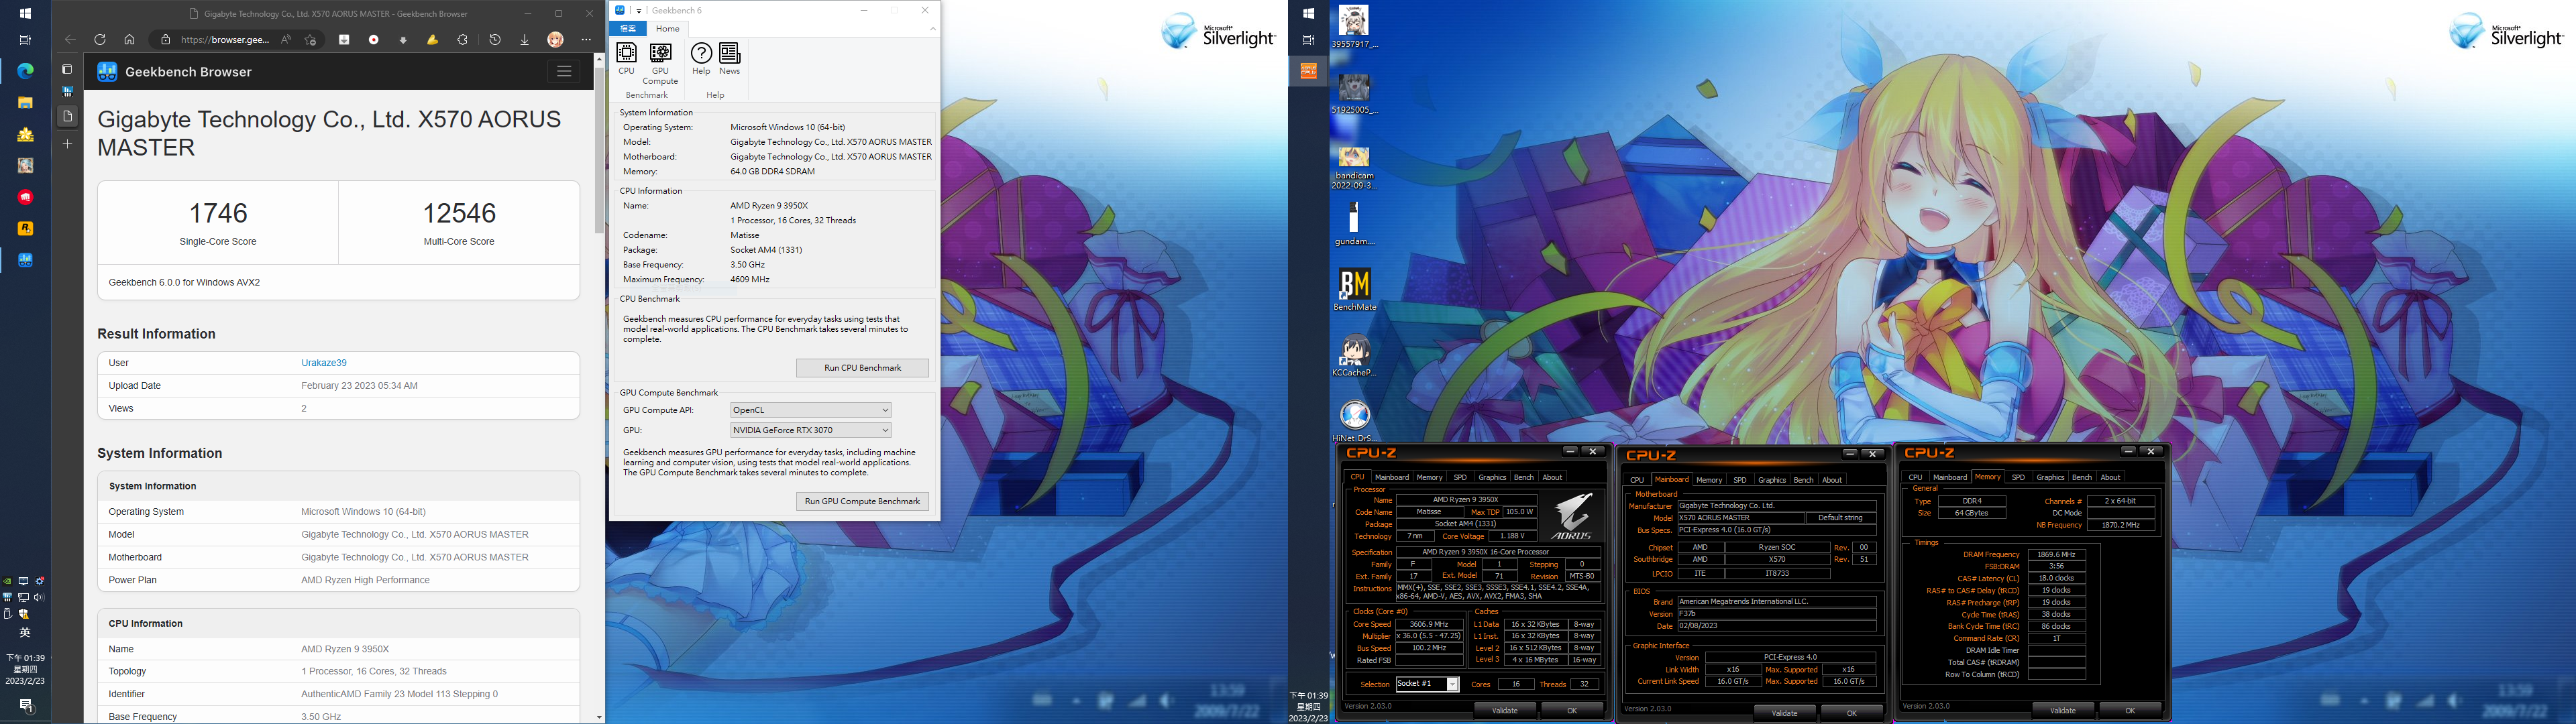This screenshot has height=724, width=2576.
Task: Open BenchMate desktop shortcut
Action: [1354, 289]
